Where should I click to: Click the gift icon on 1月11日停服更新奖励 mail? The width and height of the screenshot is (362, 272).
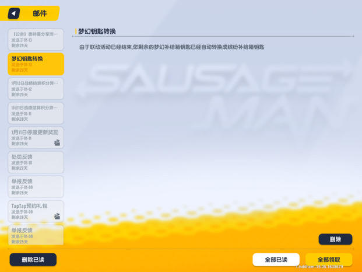[57, 142]
